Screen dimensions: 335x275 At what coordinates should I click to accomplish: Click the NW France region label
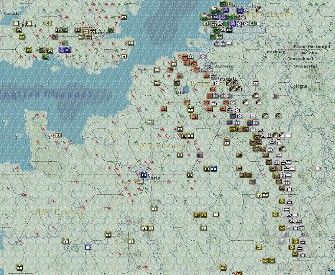click(60, 212)
